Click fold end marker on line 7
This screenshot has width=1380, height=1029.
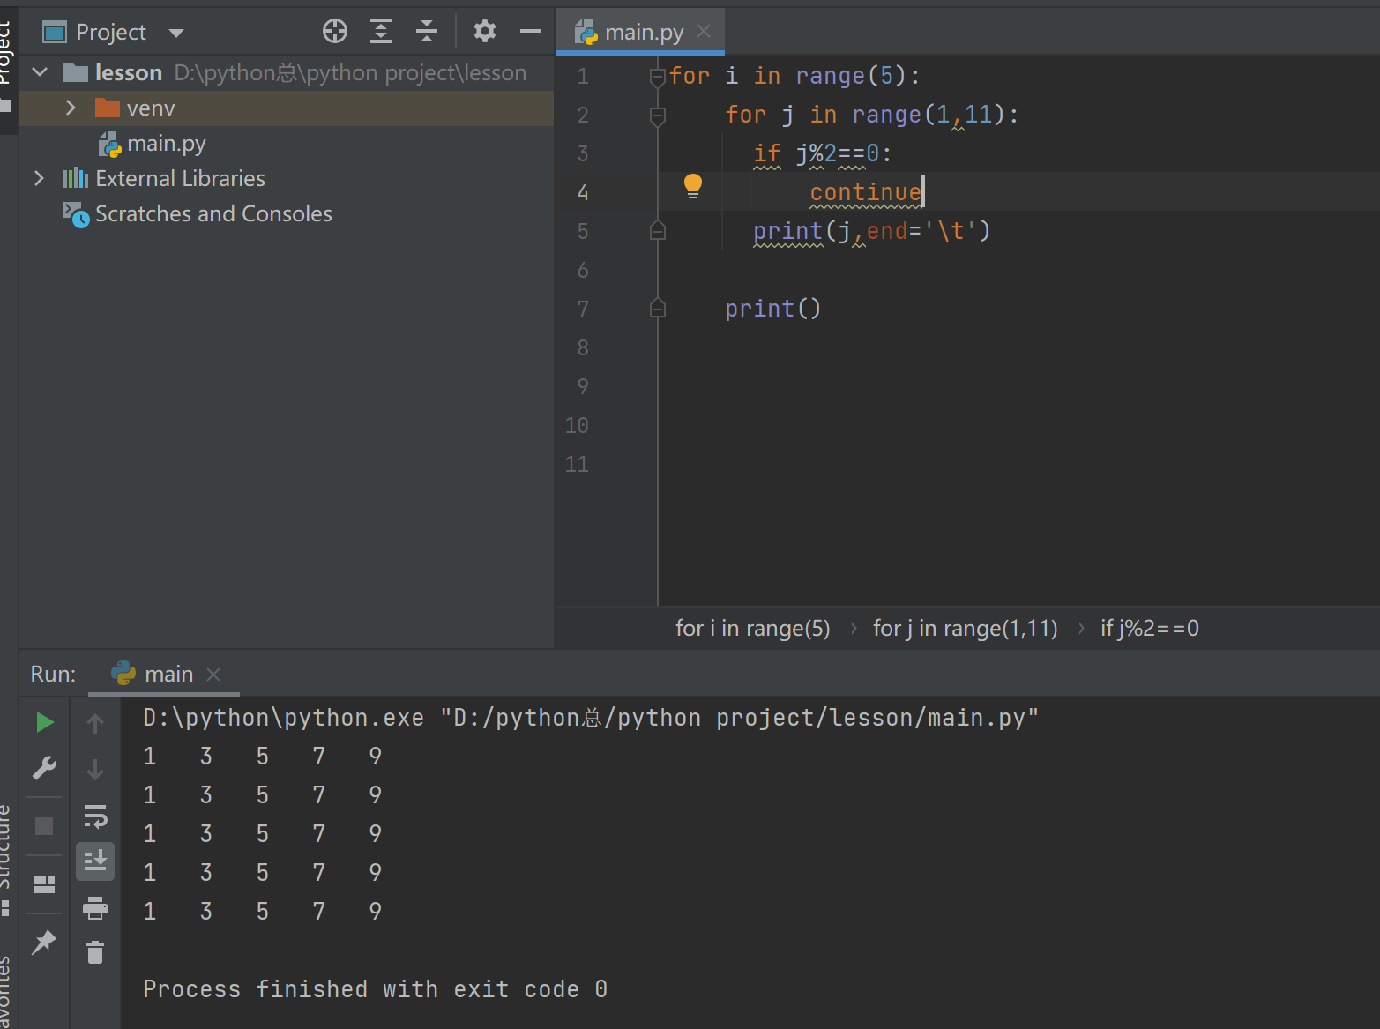(657, 308)
